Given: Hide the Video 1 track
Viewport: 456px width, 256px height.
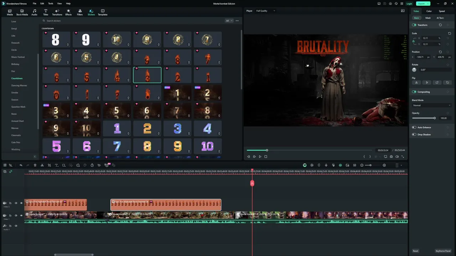Looking at the screenshot, I should tap(21, 215).
